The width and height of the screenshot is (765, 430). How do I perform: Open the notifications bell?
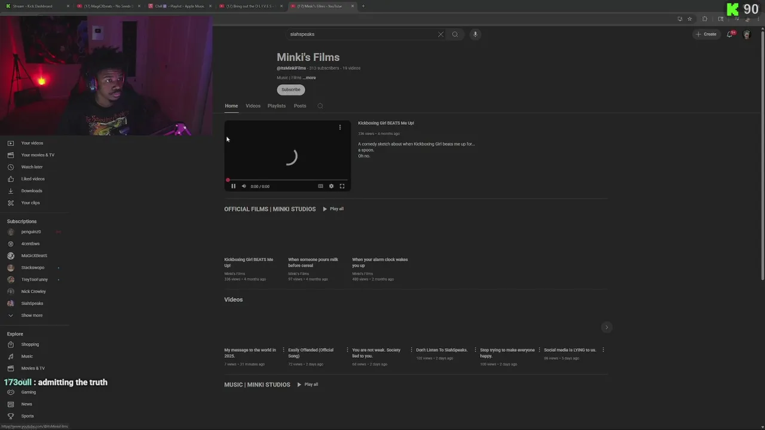[730, 34]
